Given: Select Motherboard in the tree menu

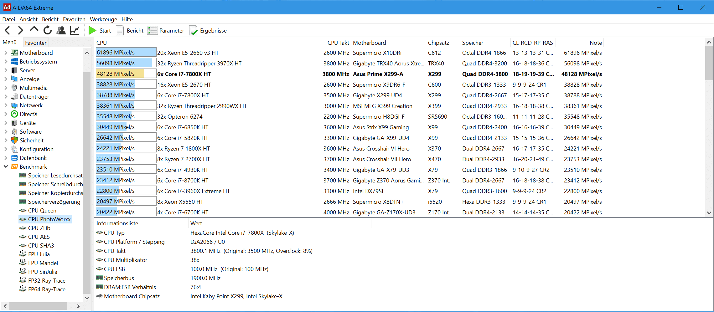Looking at the screenshot, I should (x=36, y=53).
